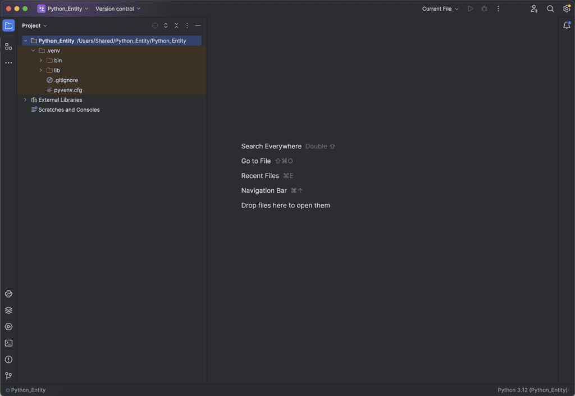Open the Python Console tool window

coord(8,294)
